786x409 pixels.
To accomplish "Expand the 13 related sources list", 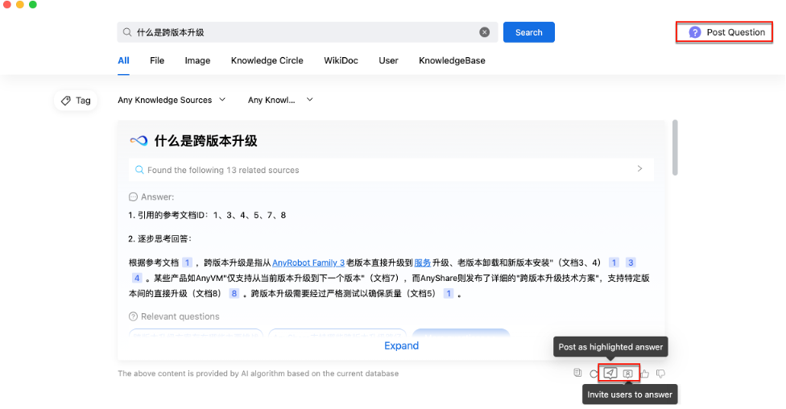I will coord(639,169).
